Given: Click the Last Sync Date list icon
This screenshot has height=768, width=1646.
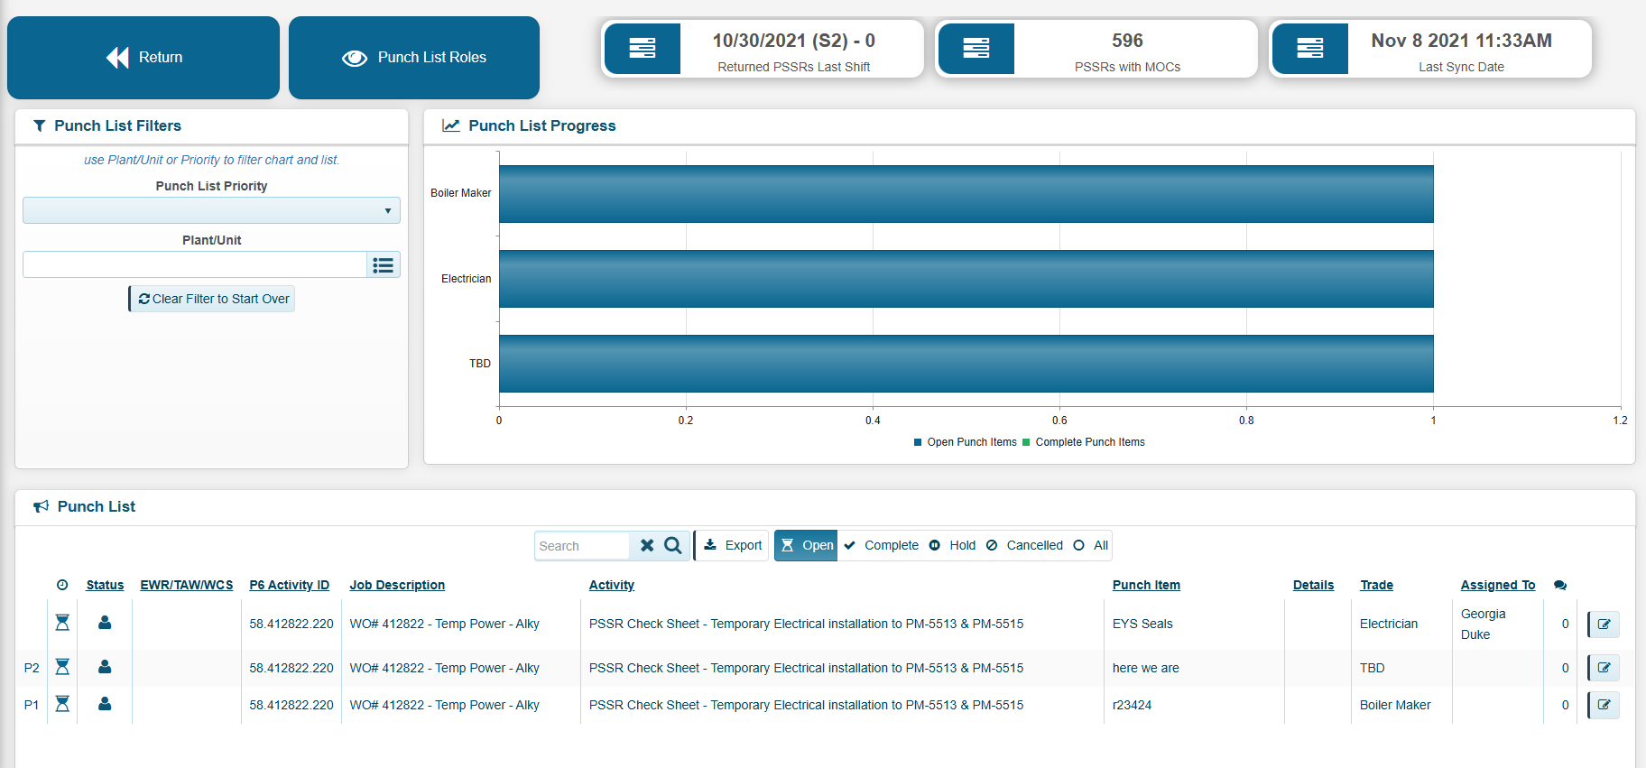Looking at the screenshot, I should [x=1310, y=49].
